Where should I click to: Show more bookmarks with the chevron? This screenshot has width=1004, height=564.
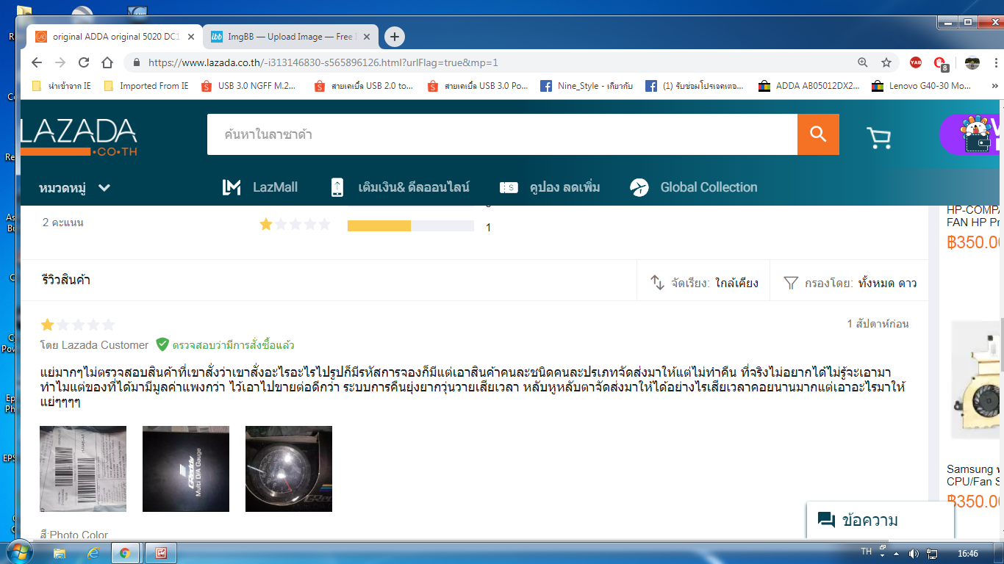click(x=994, y=86)
